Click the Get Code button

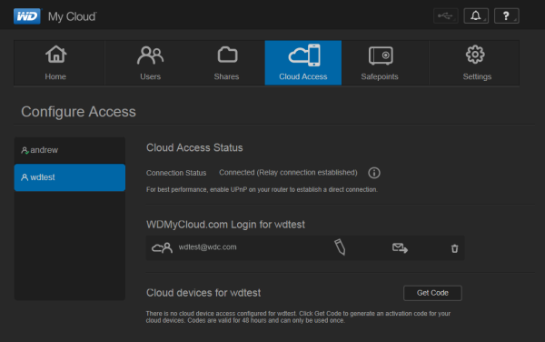432,293
